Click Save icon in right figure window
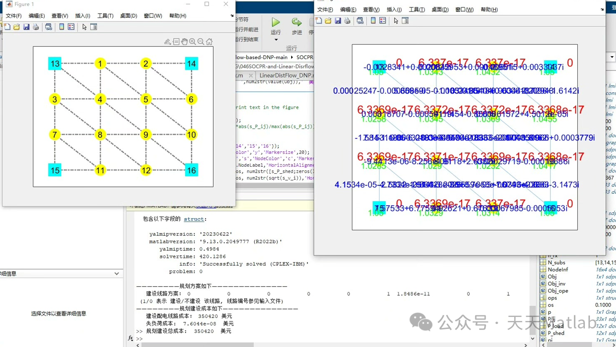Screen dimensions: 616x347 pos(338,21)
